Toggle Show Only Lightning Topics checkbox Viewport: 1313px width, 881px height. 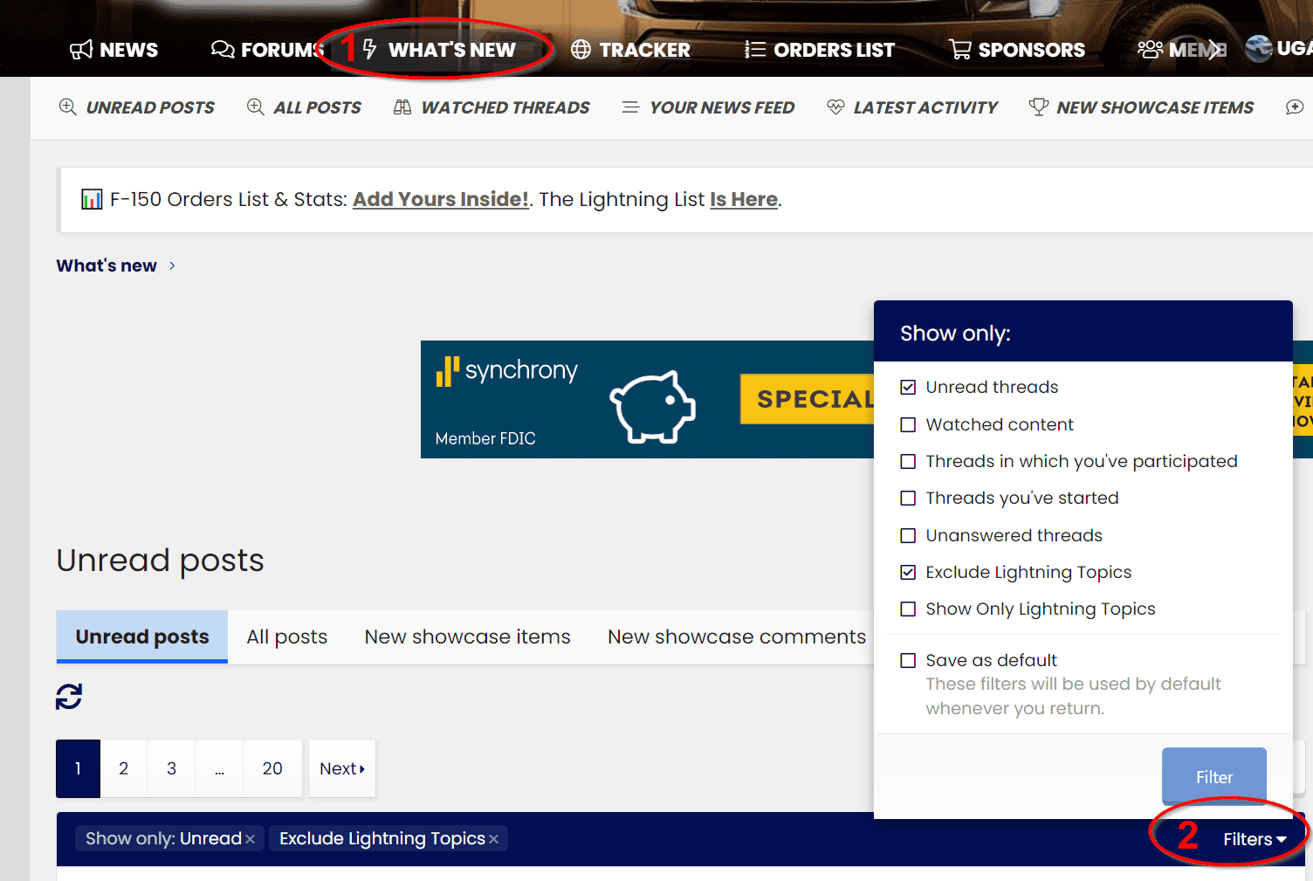tap(908, 609)
